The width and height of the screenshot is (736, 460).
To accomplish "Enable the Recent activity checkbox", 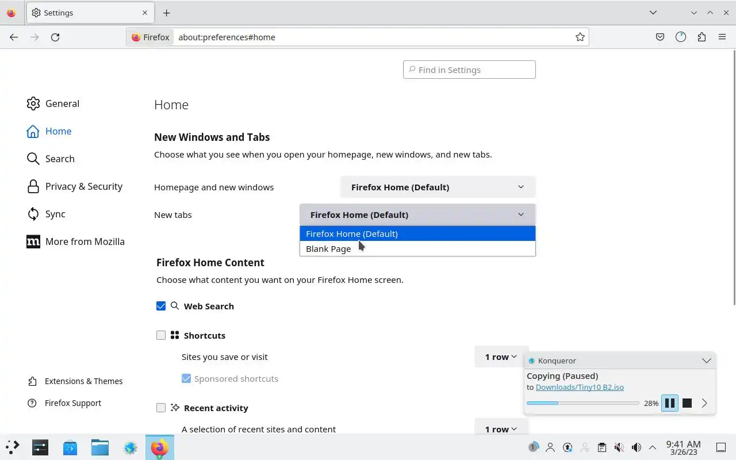I will click(x=161, y=408).
